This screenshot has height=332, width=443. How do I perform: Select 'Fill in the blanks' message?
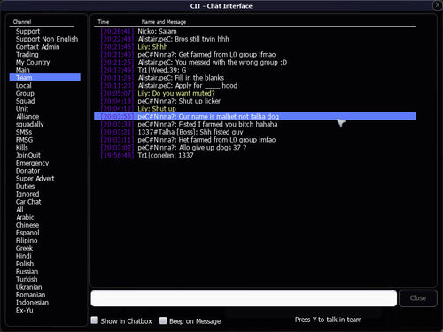pos(255,78)
